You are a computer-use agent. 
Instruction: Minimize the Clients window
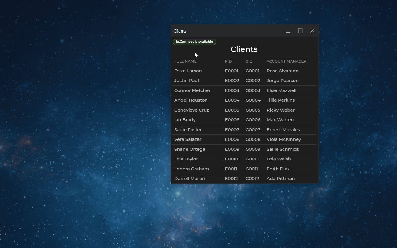point(288,31)
